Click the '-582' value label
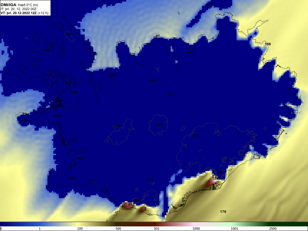The width and height of the screenshot is (308, 231). pos(72,178)
